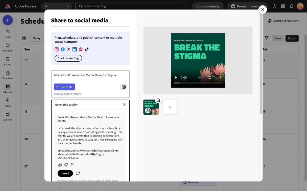Mute the video preview volume
The width and height of the screenshot is (307, 191).
tap(200, 77)
